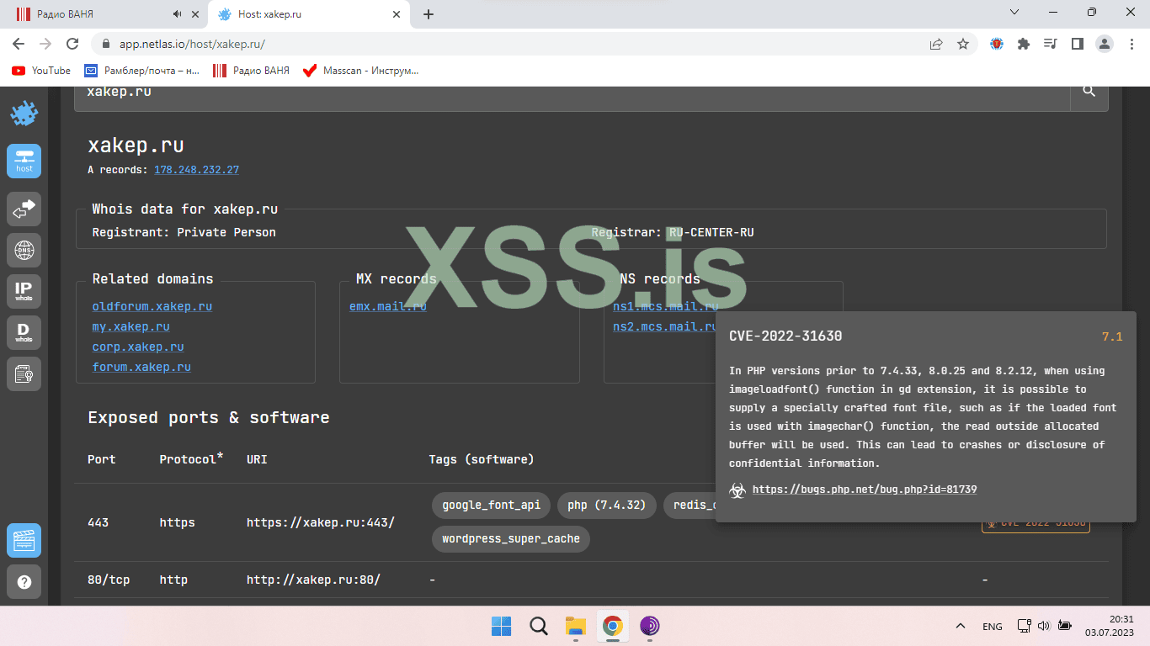The width and height of the screenshot is (1150, 646).
Task: Open the forum.xakep.ru related domain
Action: click(x=141, y=367)
